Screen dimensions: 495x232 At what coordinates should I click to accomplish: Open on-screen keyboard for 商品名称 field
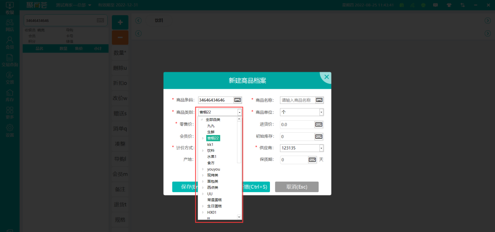319,100
